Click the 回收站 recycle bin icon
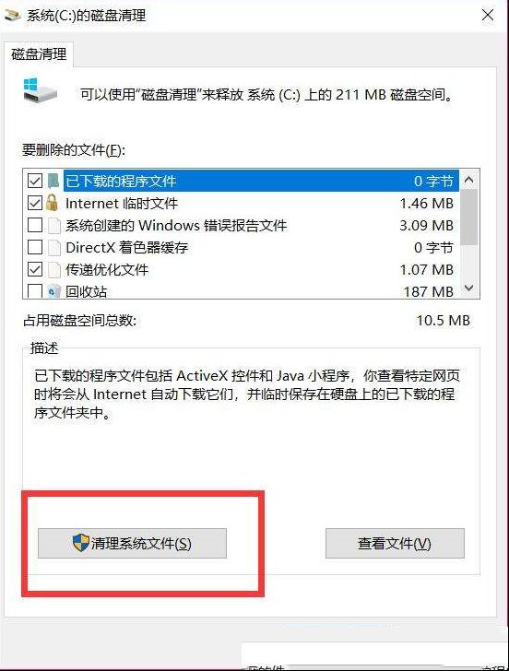The width and height of the screenshot is (509, 671). (53, 291)
